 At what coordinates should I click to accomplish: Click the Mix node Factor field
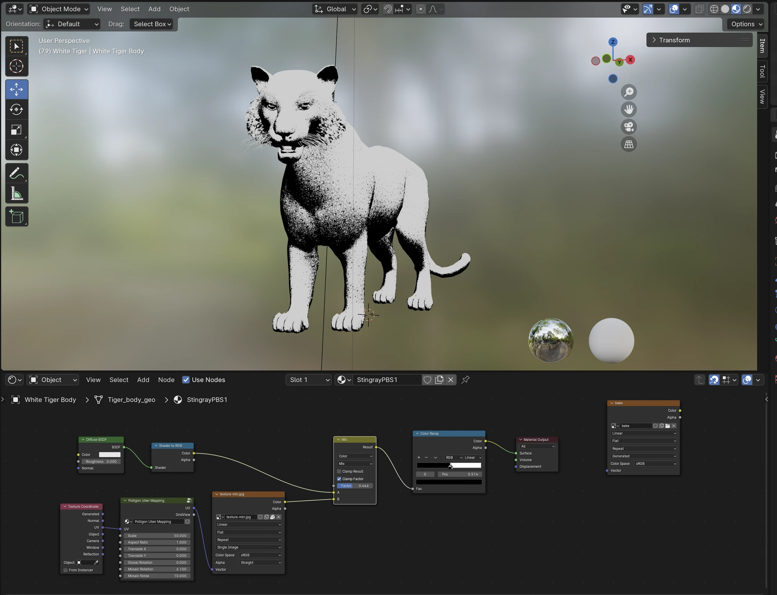(x=354, y=486)
